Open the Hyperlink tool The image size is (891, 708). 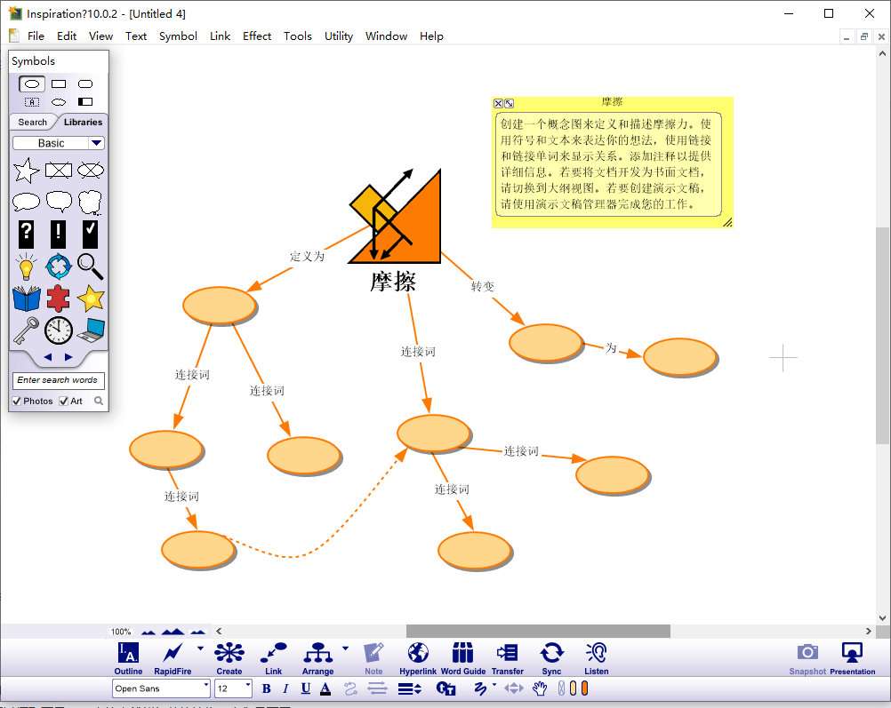point(418,654)
